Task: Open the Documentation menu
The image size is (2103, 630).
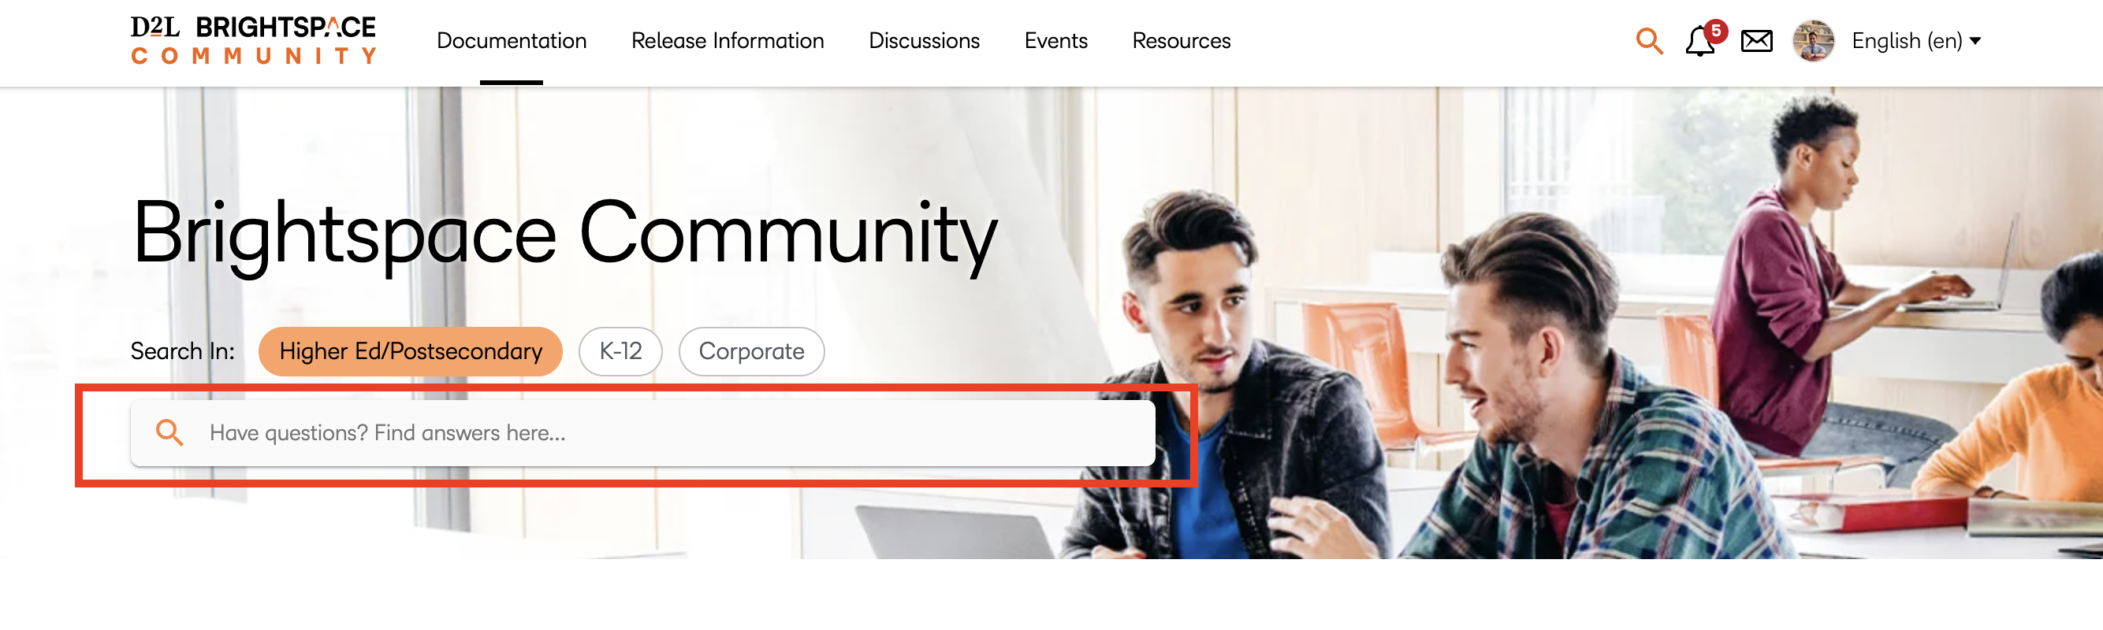Action: point(511,41)
